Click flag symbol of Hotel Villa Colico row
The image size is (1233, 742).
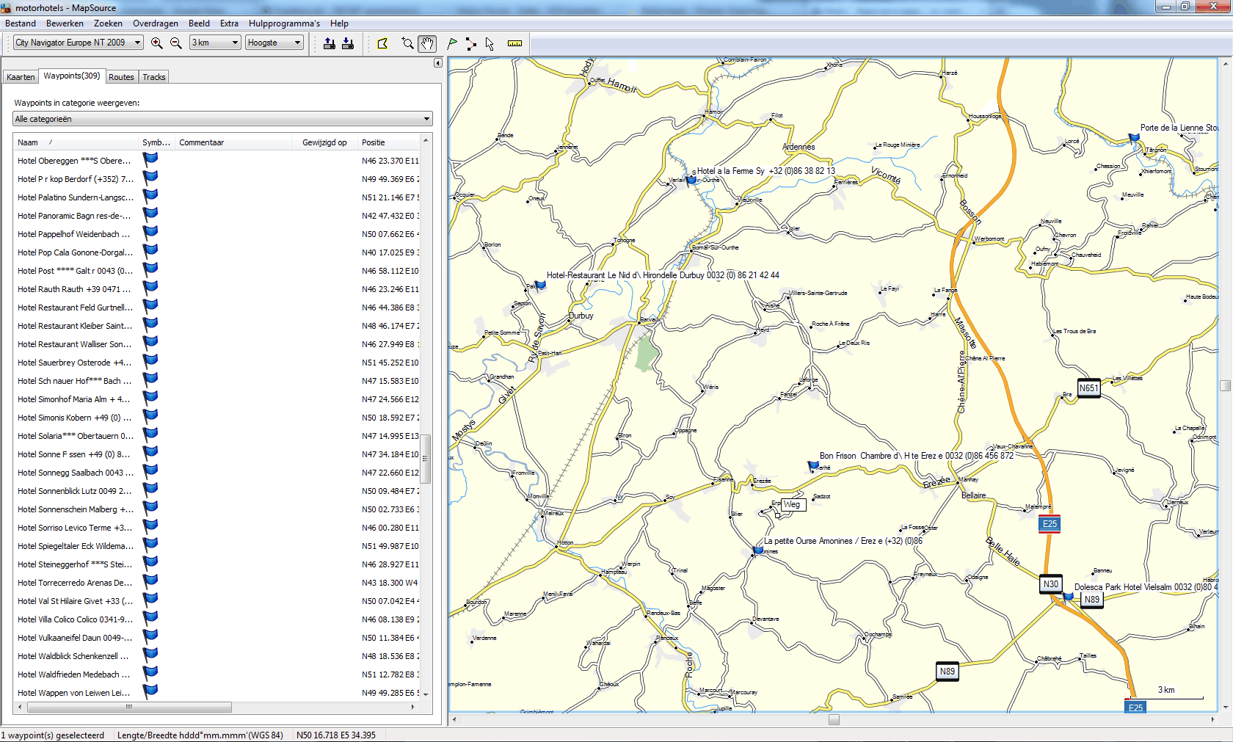150,617
